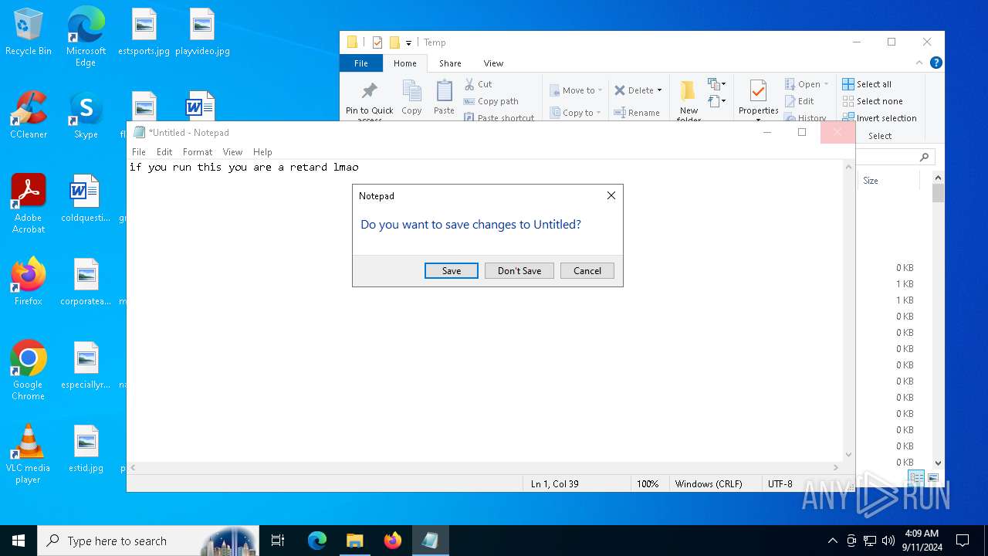Image resolution: width=988 pixels, height=556 pixels.
Task: Click History in the Explorer ribbon
Action: pos(806,117)
